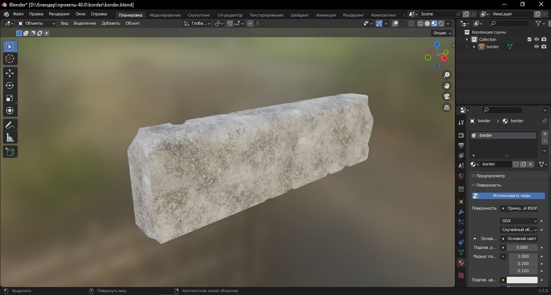551x295 pixels.
Task: Select the Add Cube tool
Action: 10,152
